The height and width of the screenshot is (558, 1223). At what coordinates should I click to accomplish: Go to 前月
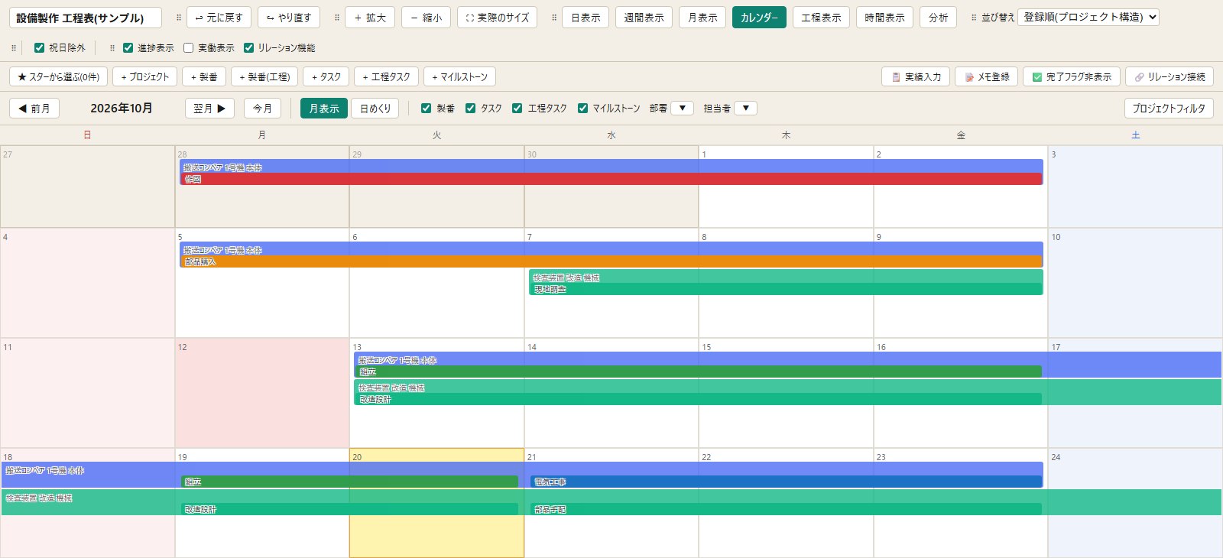pos(34,109)
